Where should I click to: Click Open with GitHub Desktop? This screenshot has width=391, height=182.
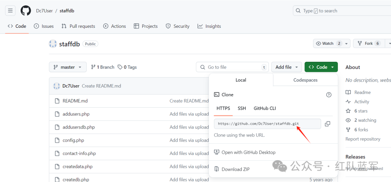(248, 152)
